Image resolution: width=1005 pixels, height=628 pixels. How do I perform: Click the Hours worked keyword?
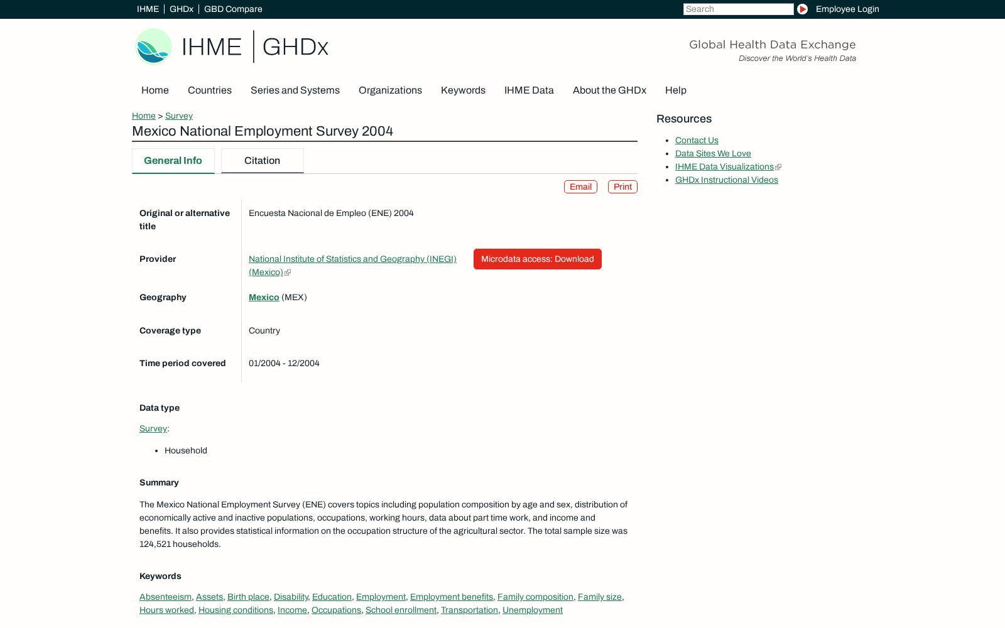pos(166,610)
